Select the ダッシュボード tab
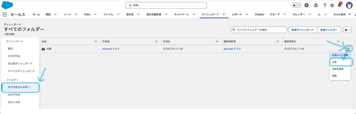Viewport: 356px width, 114px height. (x=210, y=14)
